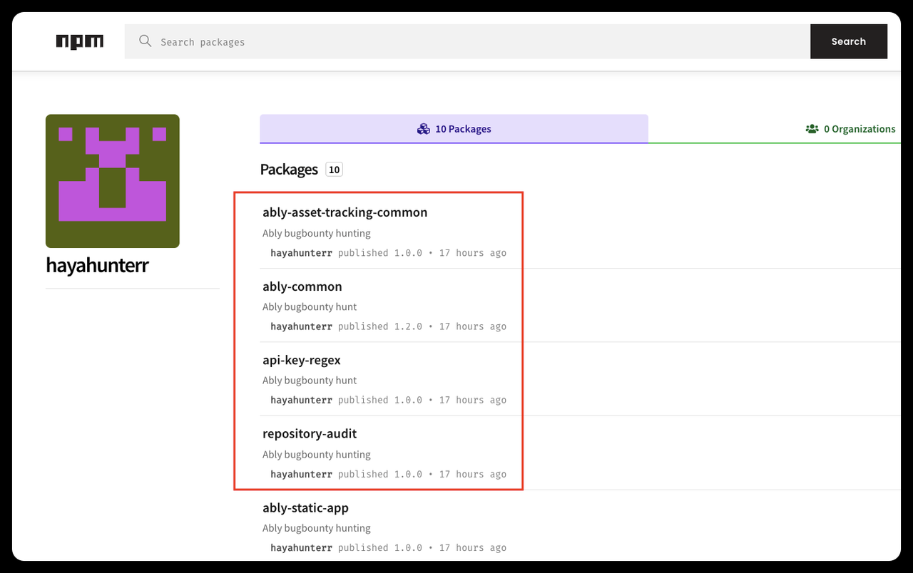Image resolution: width=913 pixels, height=573 pixels.
Task: Switch to the 0 Organizations tab
Action: [850, 129]
